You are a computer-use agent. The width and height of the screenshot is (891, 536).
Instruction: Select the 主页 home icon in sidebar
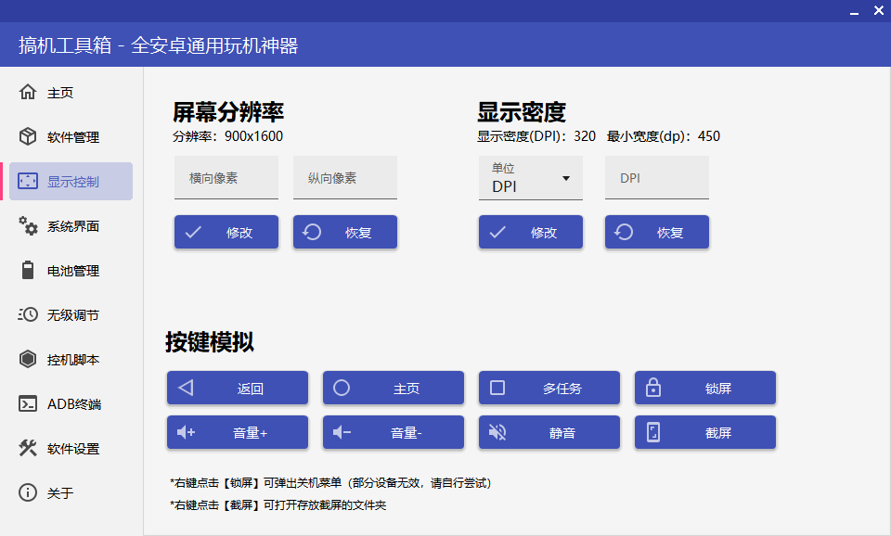tap(28, 92)
